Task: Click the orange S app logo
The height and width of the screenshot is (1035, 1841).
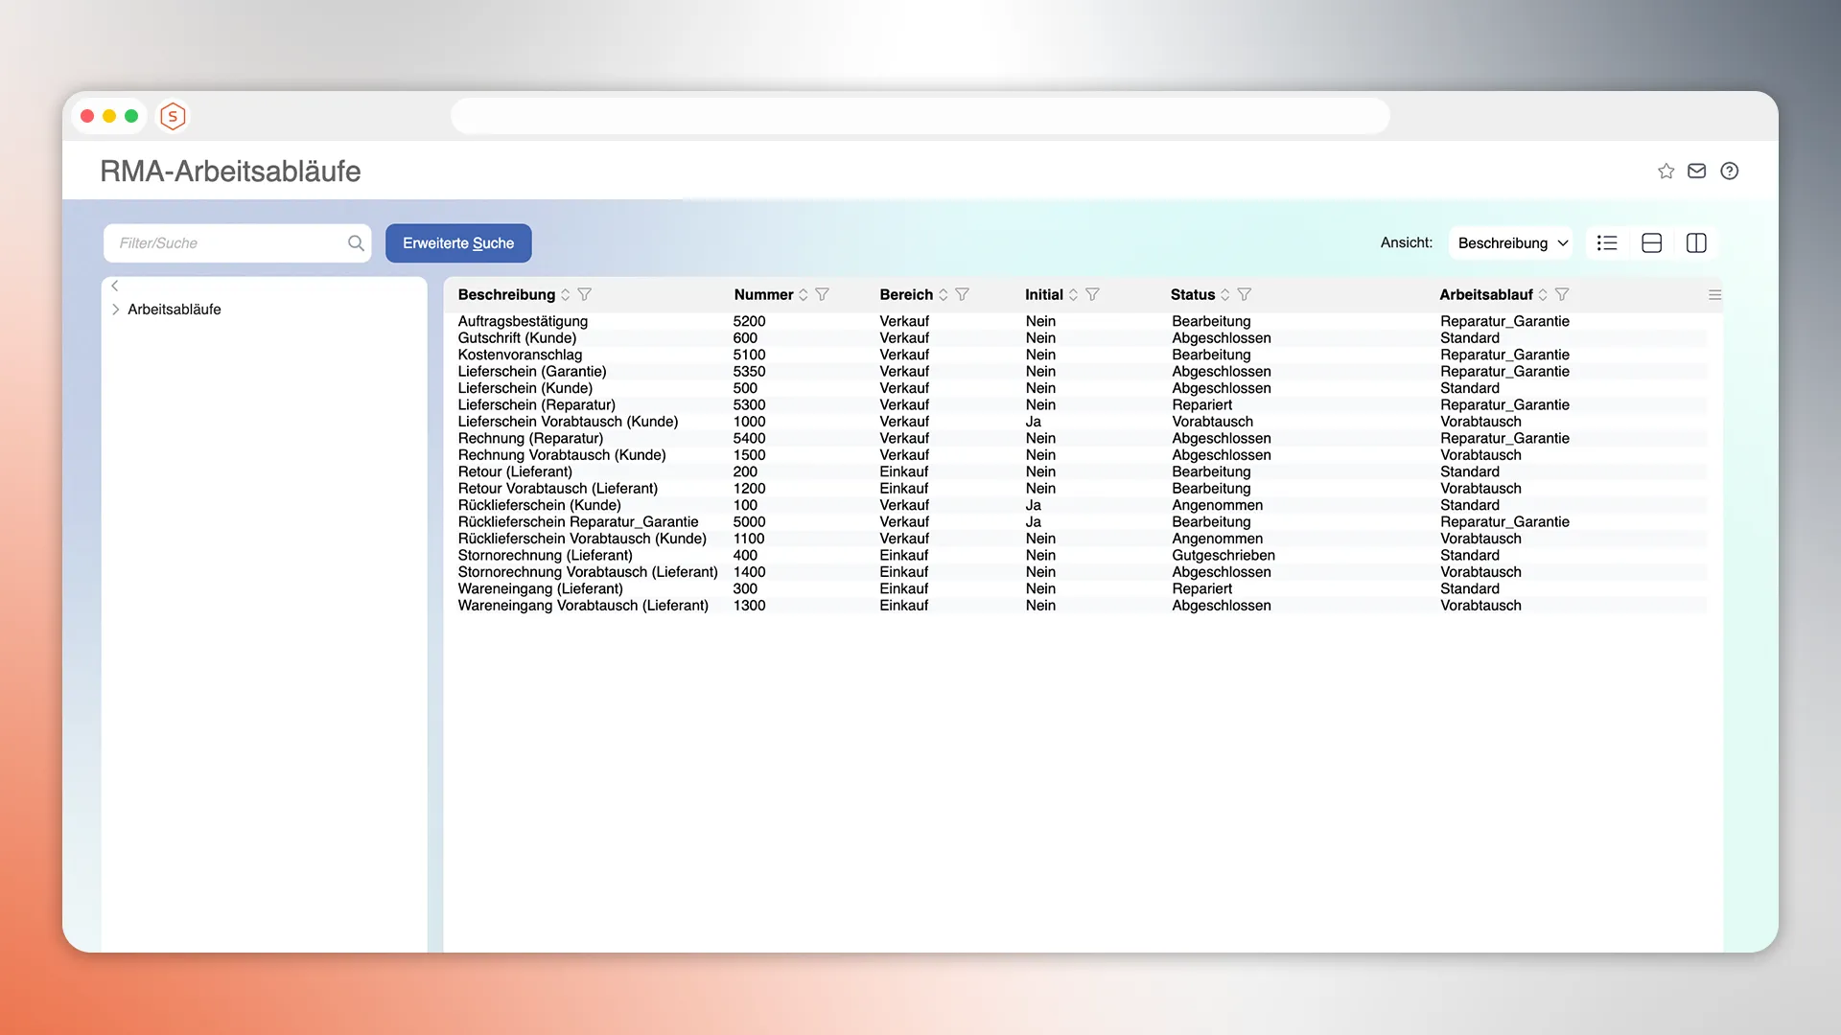Action: point(173,117)
